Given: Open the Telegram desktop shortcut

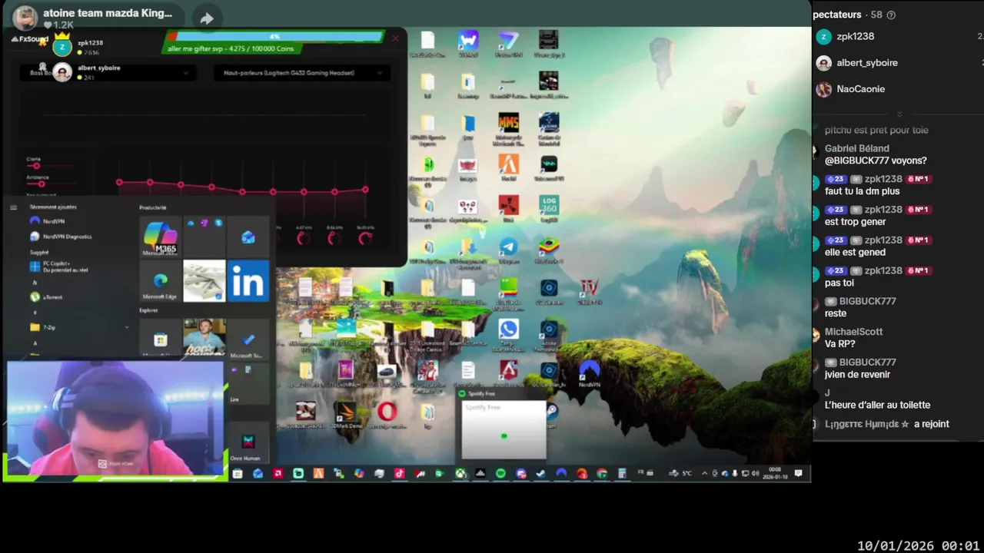Looking at the screenshot, I should [508, 250].
